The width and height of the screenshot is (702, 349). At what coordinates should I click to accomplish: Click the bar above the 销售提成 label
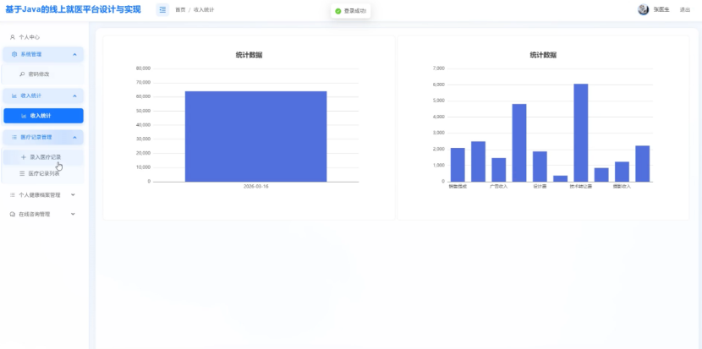pyautogui.click(x=458, y=165)
